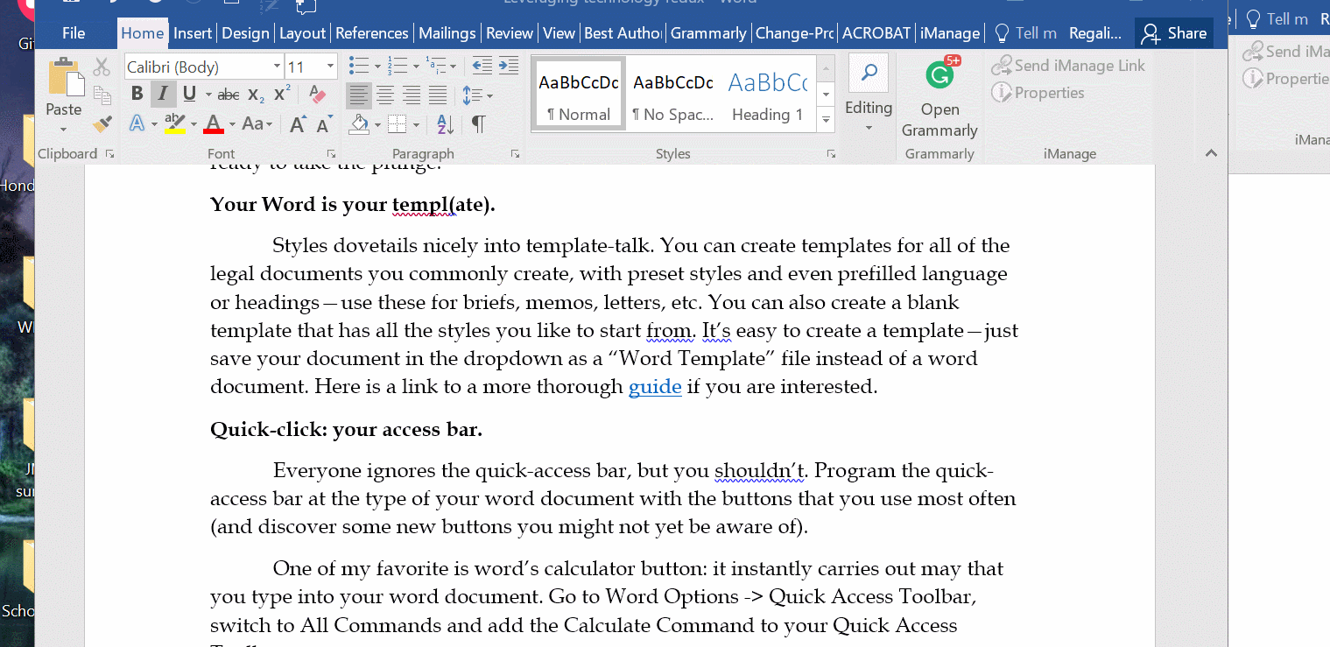Viewport: 1330px width, 647px height.
Task: Toggle Bold formatting
Action: (x=137, y=95)
